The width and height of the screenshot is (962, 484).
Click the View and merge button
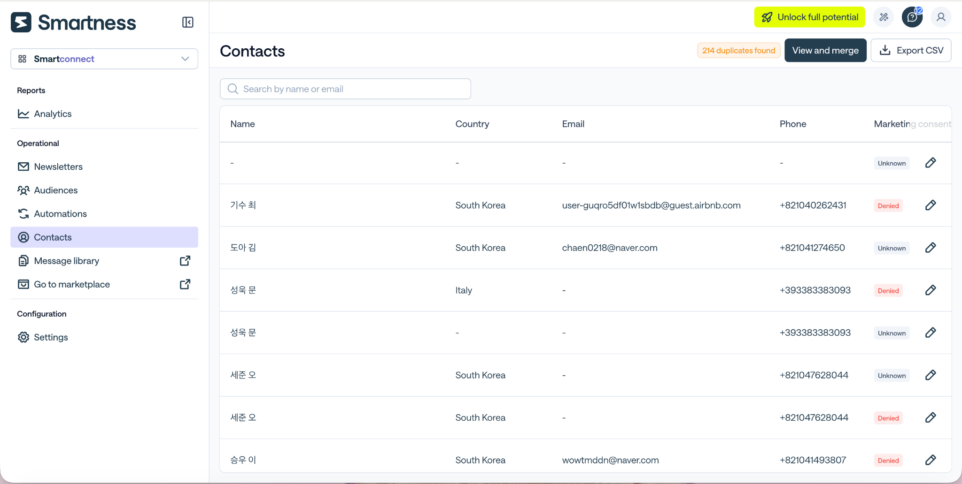coord(825,50)
